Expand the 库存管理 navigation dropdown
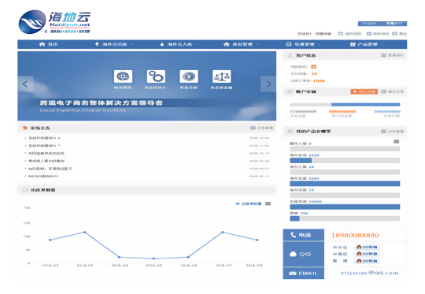 tap(242, 44)
